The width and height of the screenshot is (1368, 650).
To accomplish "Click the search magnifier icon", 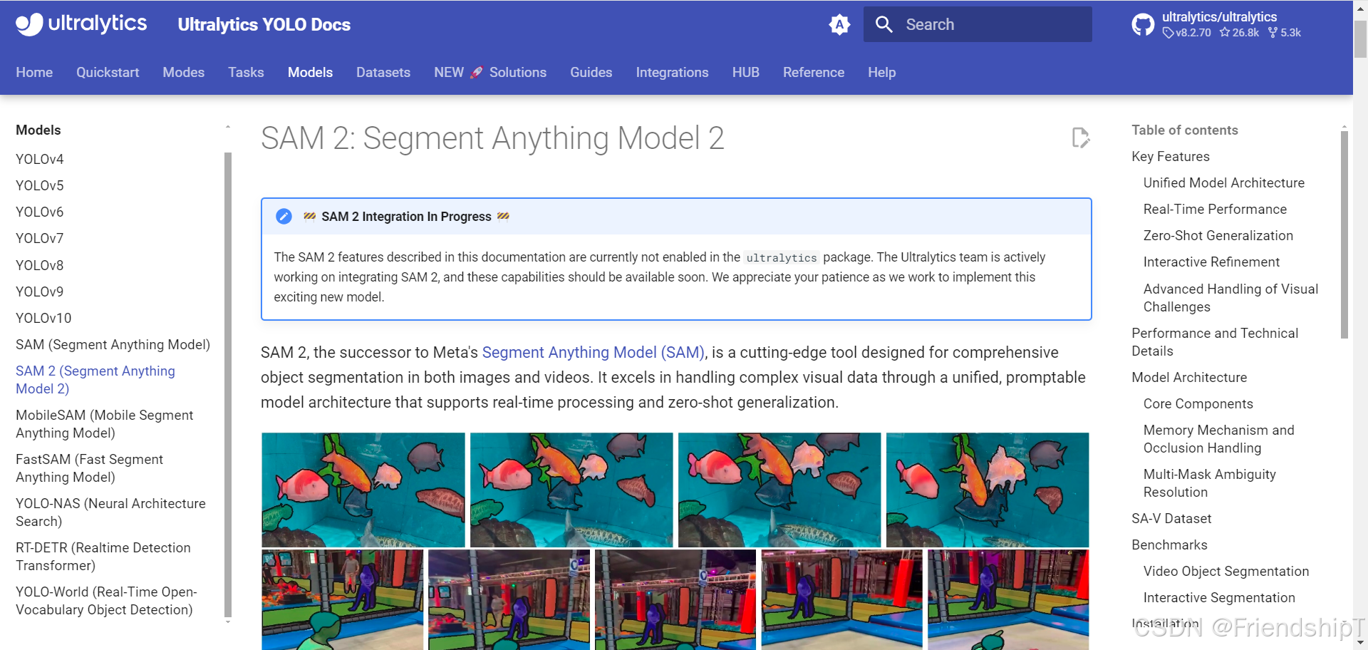I will pos(883,24).
